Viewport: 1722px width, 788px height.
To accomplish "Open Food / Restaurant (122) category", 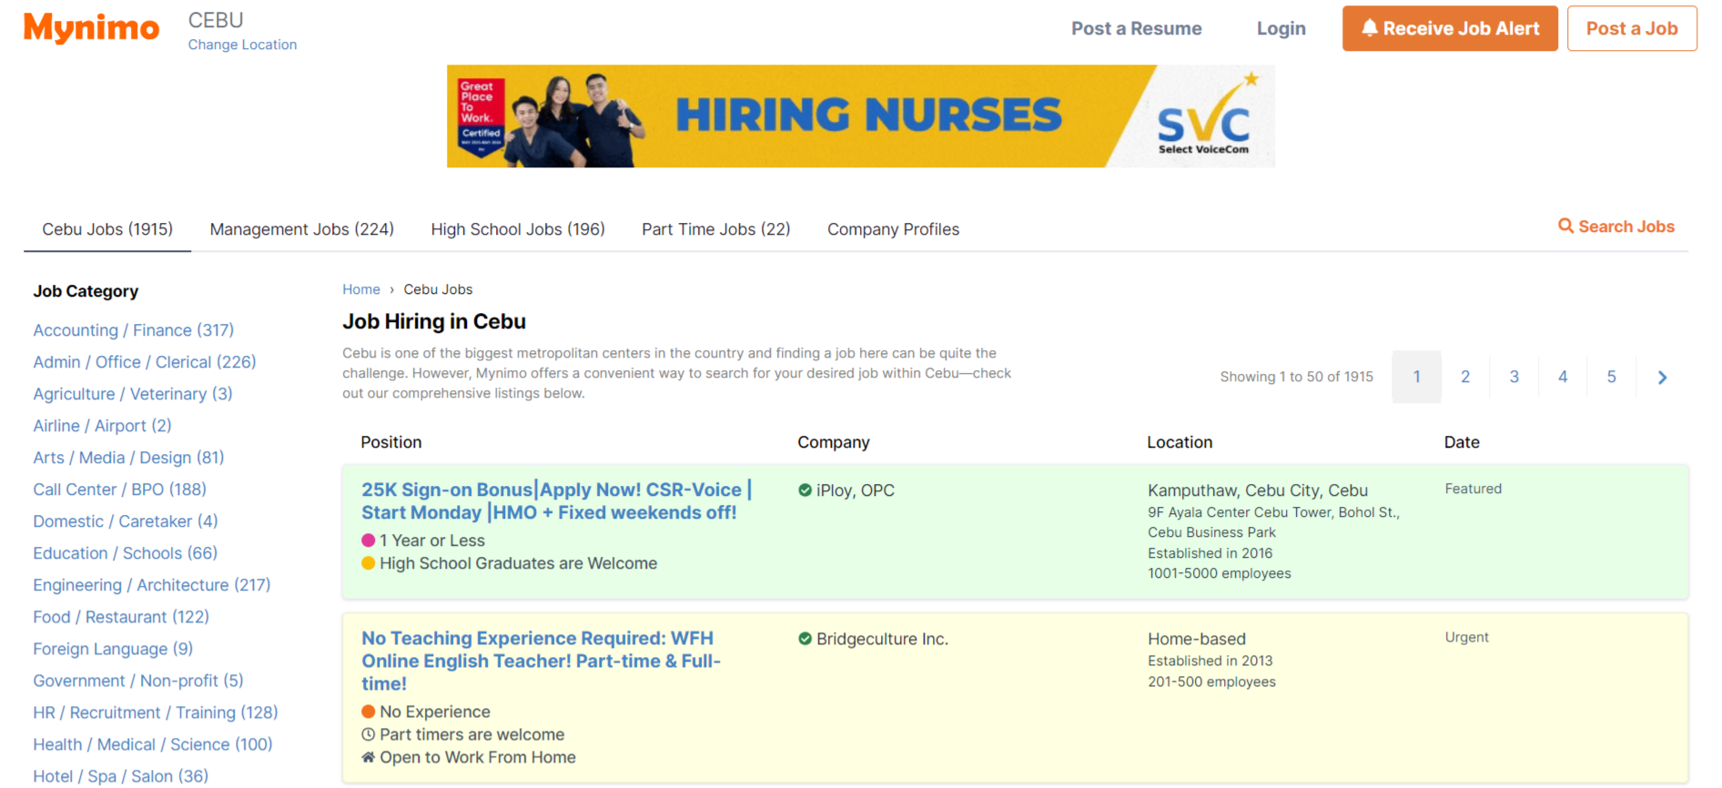I will 121,617.
